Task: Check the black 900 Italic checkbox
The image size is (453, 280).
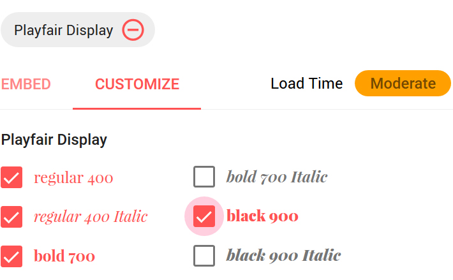Action: (x=204, y=256)
